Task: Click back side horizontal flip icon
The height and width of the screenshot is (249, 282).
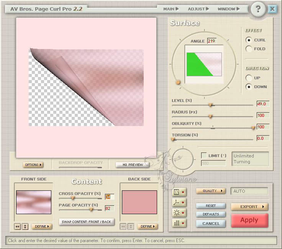Action: pyautogui.click(x=123, y=226)
